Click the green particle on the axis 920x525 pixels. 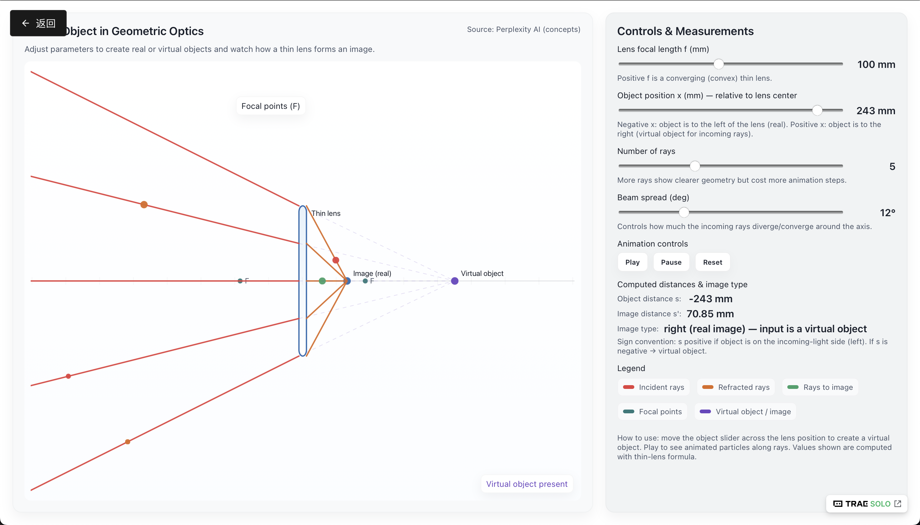pyautogui.click(x=322, y=281)
